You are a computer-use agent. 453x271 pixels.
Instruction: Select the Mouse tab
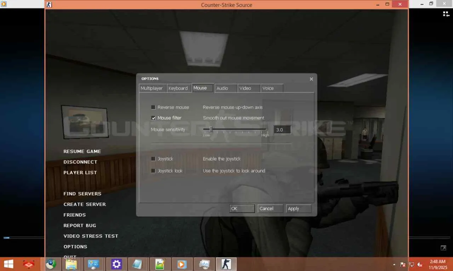pos(202,88)
